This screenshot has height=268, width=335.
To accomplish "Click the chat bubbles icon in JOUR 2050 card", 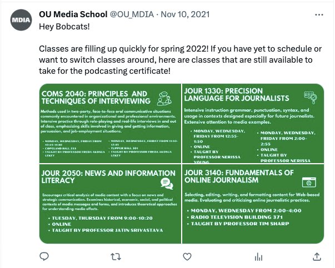I will click(x=167, y=184).
